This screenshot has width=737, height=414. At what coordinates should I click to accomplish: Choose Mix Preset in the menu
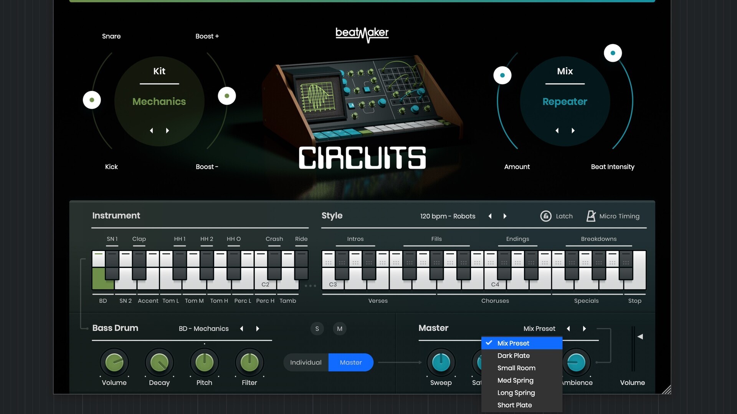(x=522, y=343)
